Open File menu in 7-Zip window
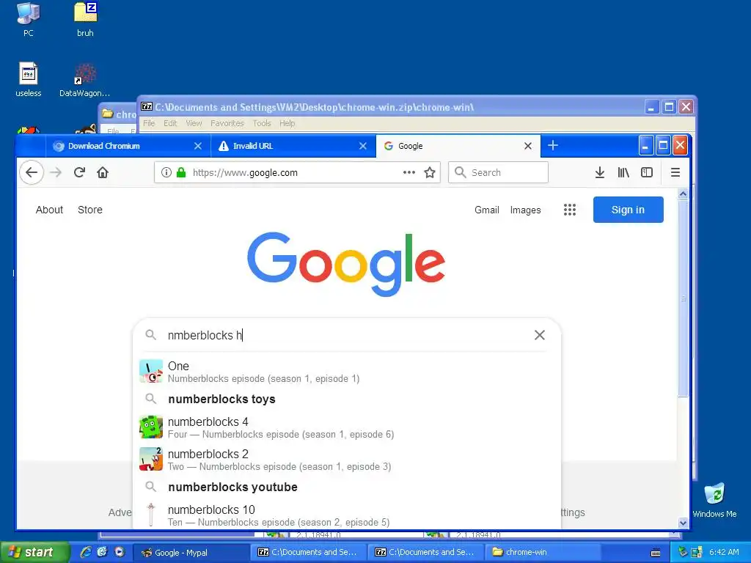Viewport: 751px width, 563px height. click(x=149, y=123)
